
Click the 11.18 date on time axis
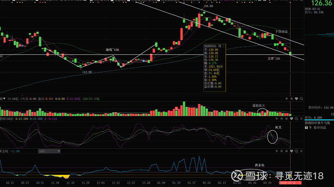pos(70,183)
